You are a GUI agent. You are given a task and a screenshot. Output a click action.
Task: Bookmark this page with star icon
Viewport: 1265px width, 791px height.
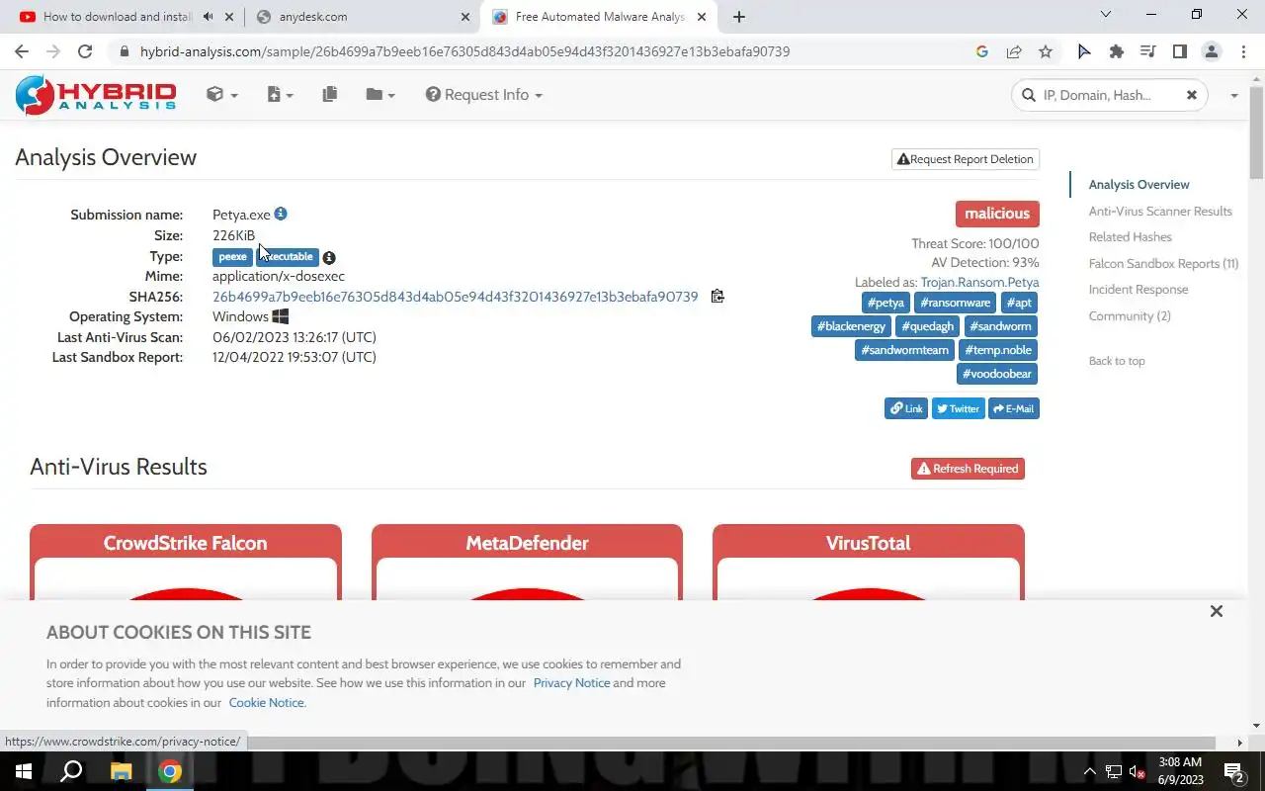[1046, 51]
